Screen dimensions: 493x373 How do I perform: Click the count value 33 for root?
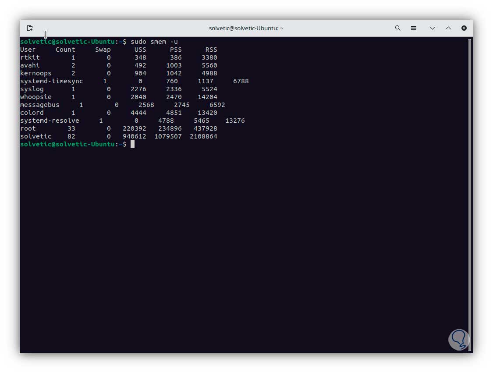click(71, 128)
